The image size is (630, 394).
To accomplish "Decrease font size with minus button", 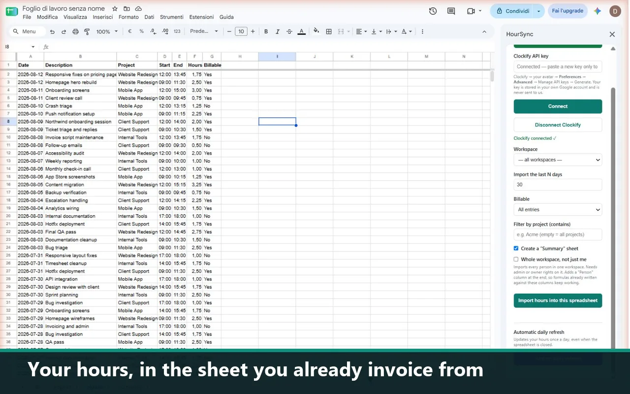I will (229, 32).
